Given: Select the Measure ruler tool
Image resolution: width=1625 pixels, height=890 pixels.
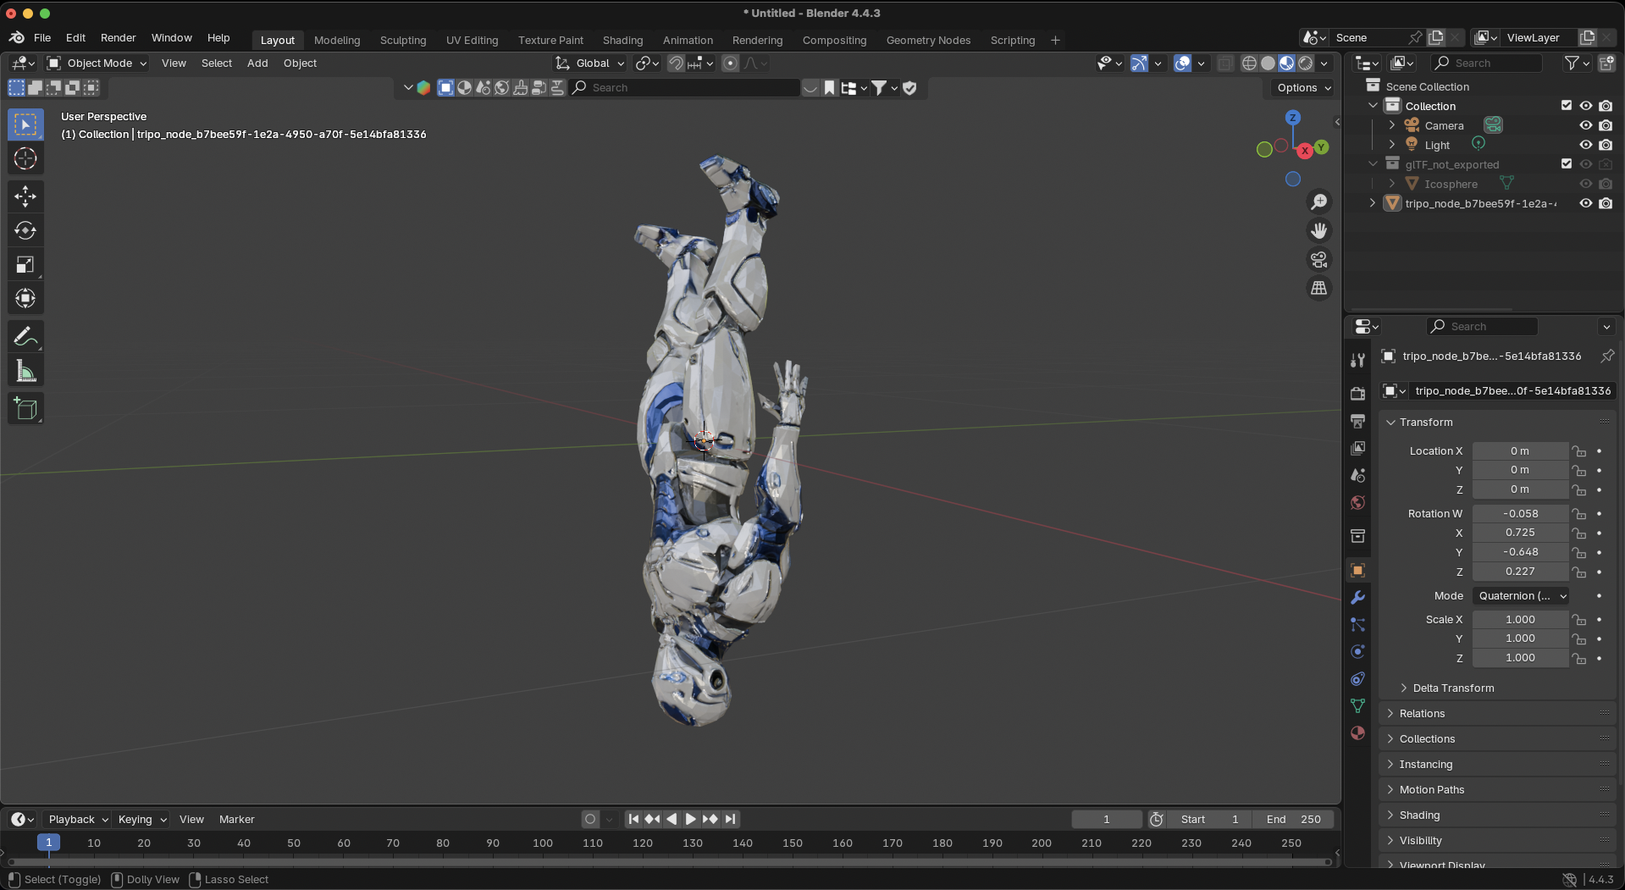Looking at the screenshot, I should point(25,371).
